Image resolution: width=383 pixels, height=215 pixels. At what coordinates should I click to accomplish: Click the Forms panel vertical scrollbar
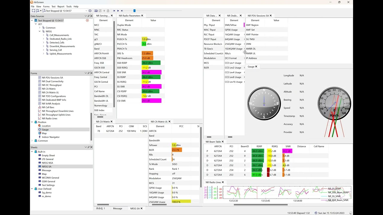coord(91,127)
